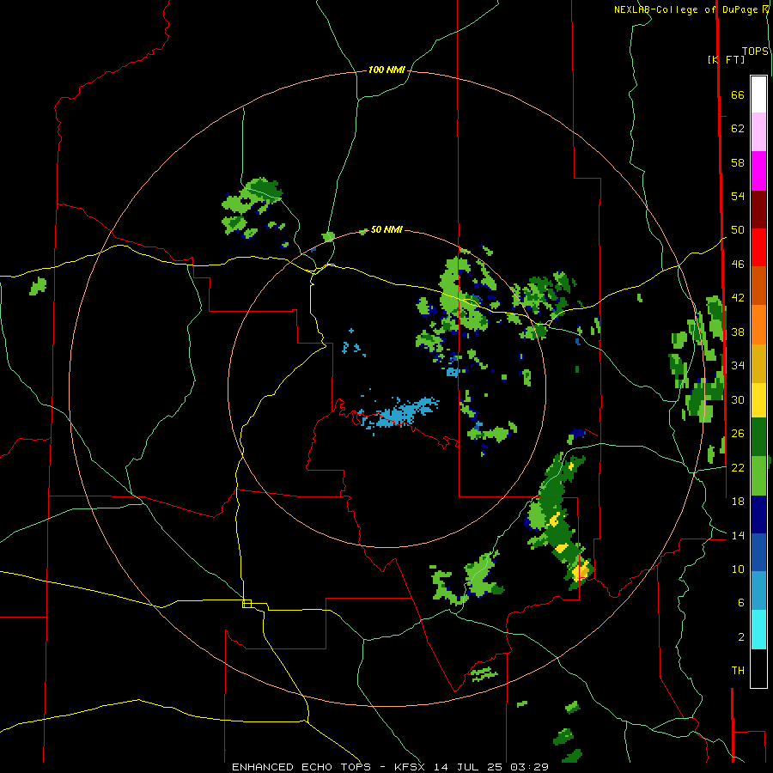Click the KFSX radar site identifier
This screenshot has height=773, width=773.
(409, 767)
